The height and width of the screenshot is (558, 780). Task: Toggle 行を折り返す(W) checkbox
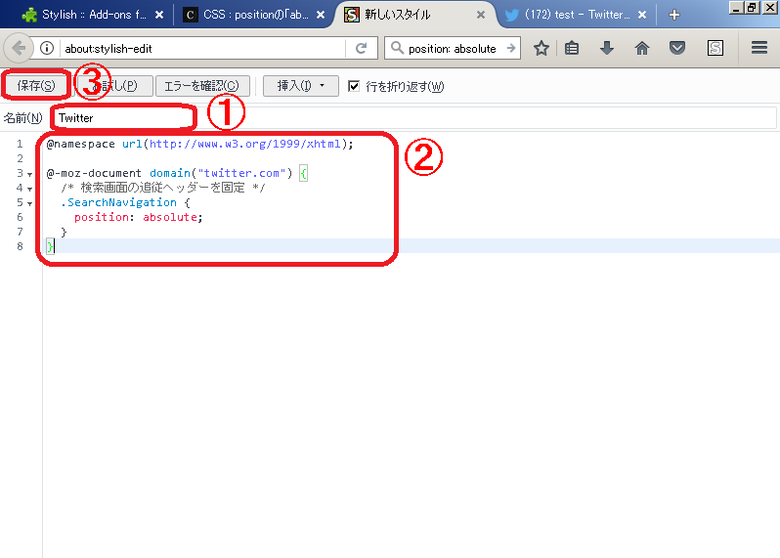[354, 87]
